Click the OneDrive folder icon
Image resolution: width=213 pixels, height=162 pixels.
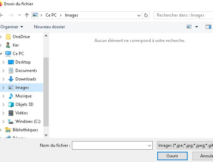(x=8, y=37)
